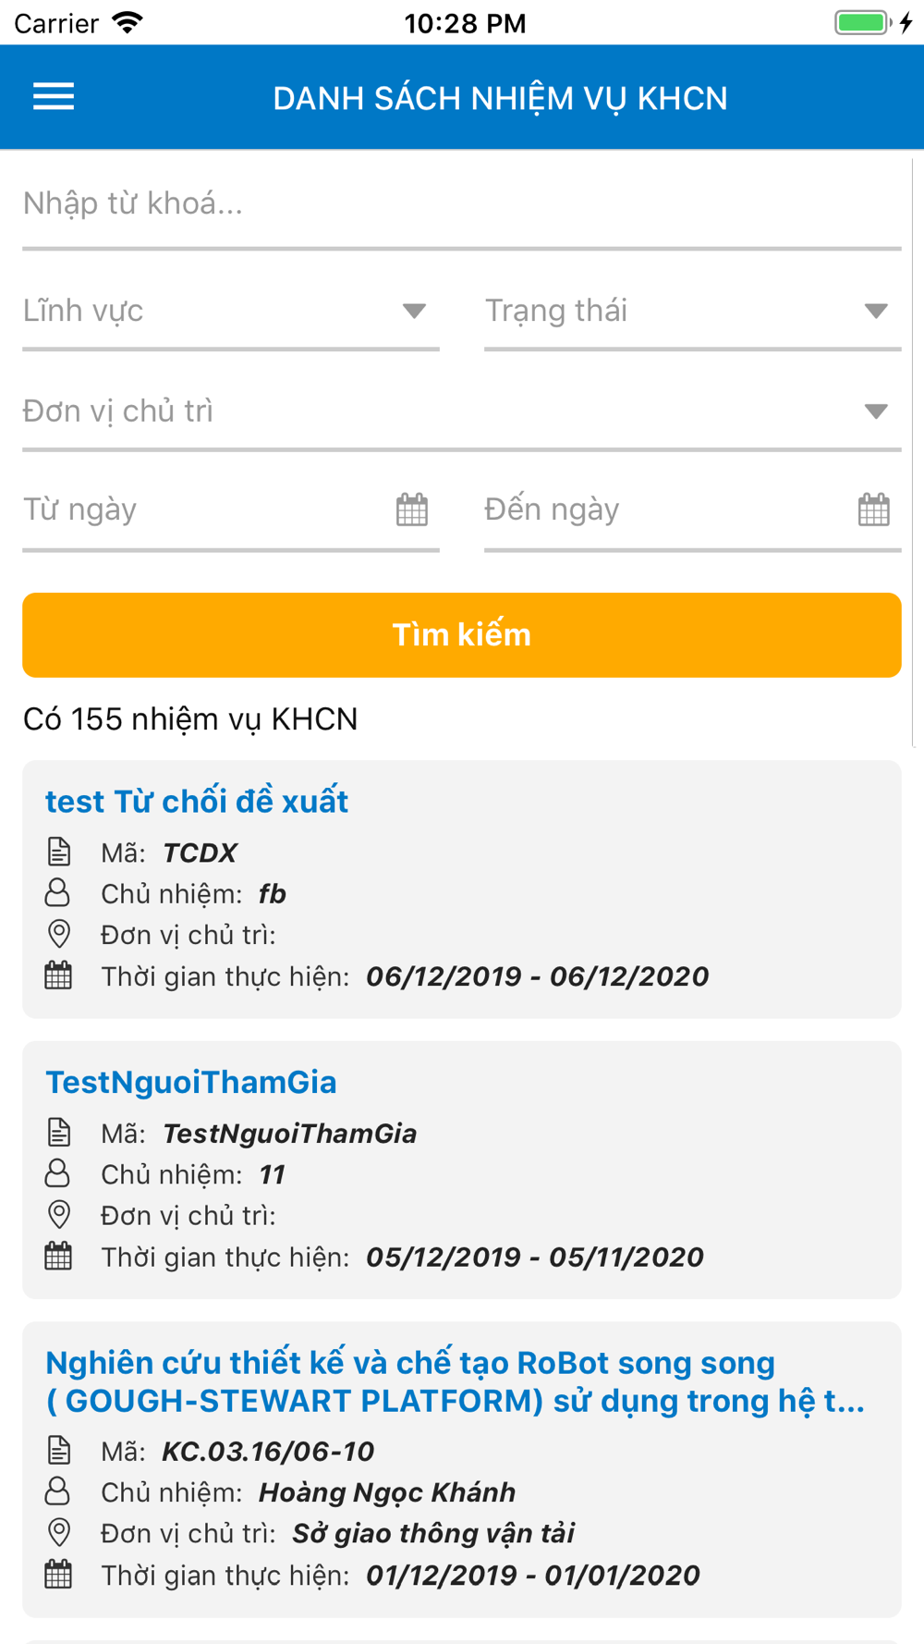Tap document icon beside KC.03.16/06-10
Screen dimensions: 924x1644
point(59,1450)
